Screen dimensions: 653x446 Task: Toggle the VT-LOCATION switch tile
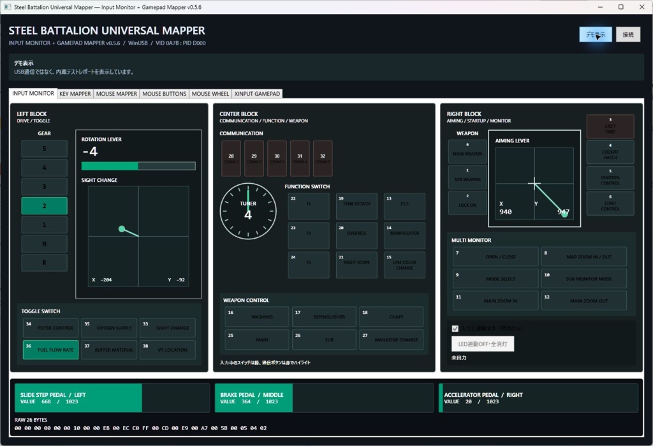[168, 349]
